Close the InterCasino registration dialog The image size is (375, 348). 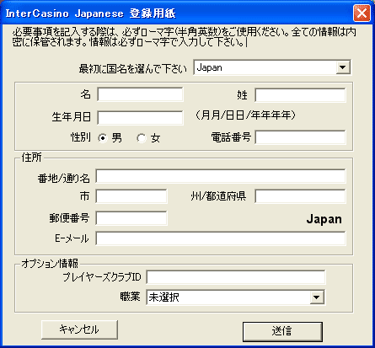point(362,13)
